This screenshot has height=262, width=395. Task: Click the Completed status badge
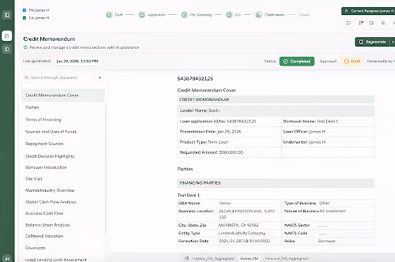[297, 61]
